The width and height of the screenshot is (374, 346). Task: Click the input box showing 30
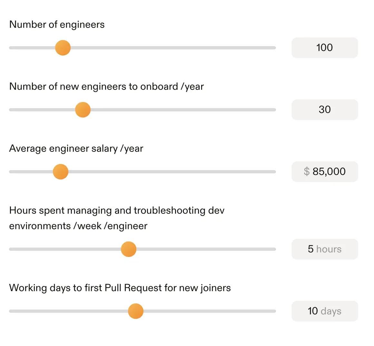[324, 110]
